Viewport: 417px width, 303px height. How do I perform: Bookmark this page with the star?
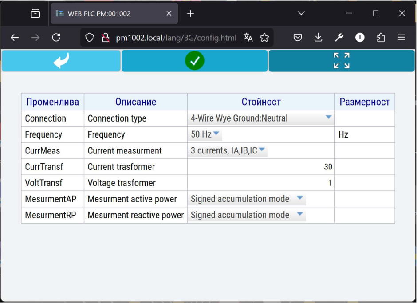click(x=264, y=38)
